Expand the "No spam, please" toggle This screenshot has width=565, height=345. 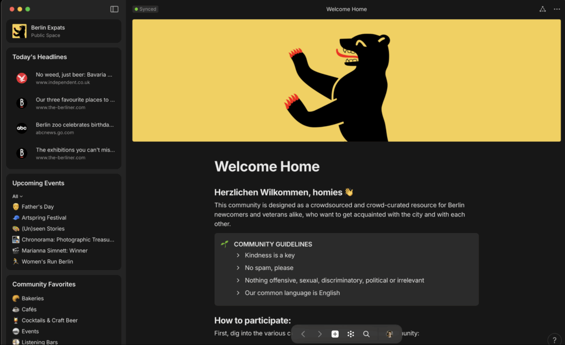point(238,268)
